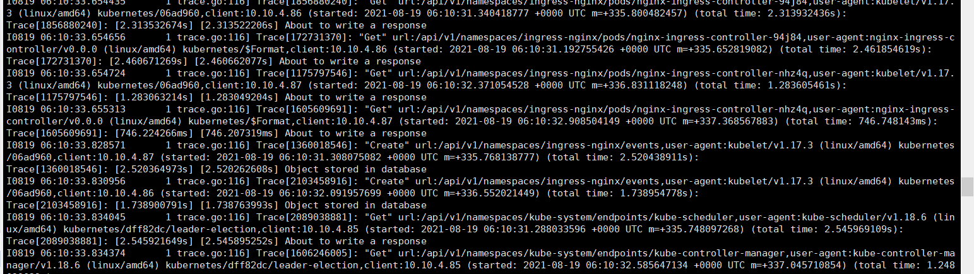The height and width of the screenshot is (274, 974).
Task: Click the Trace[2089038881] 2.545921649s response line
Action: [x=214, y=241]
